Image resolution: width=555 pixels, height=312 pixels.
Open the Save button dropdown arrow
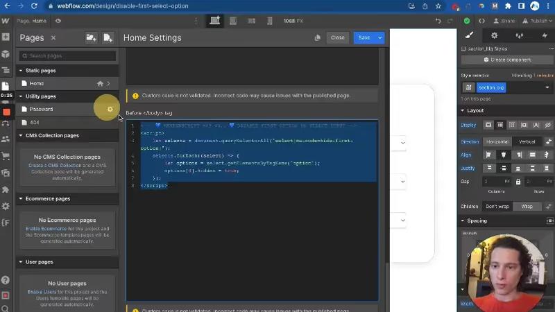pos(380,38)
